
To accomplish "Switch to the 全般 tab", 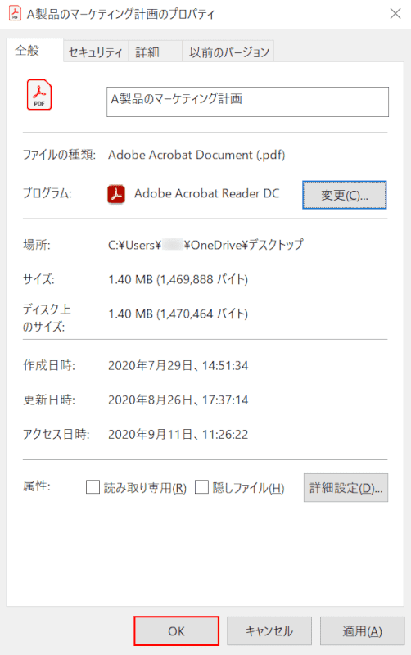I will coord(27,51).
